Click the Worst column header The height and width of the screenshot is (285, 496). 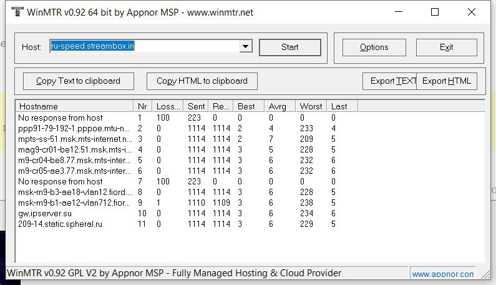point(311,106)
